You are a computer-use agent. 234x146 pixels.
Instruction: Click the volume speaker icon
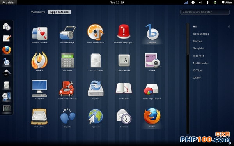[x=200, y=2]
